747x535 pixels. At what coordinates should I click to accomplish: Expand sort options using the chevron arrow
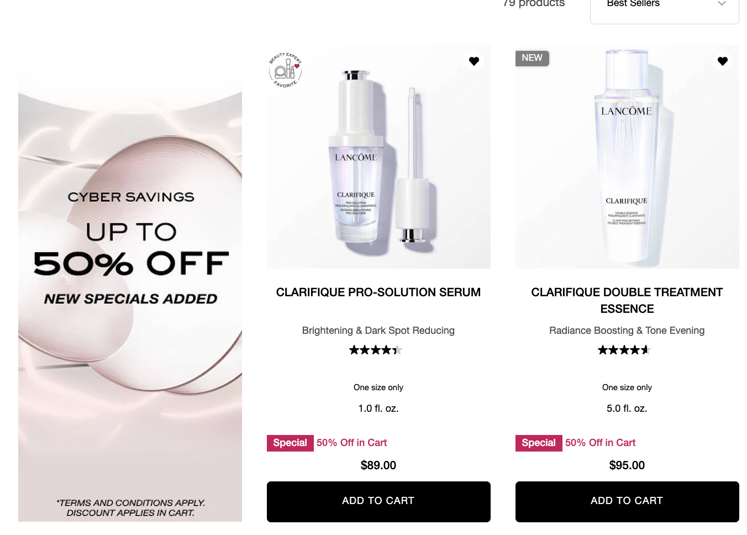tap(722, 4)
